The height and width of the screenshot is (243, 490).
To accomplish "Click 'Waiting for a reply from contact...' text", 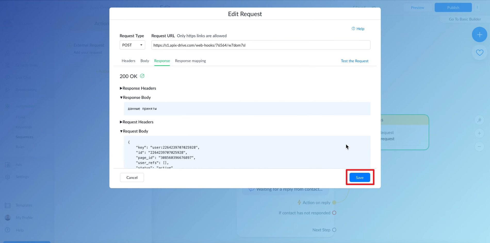I will tap(289, 189).
